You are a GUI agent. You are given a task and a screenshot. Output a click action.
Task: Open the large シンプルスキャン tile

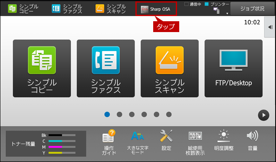170,68
